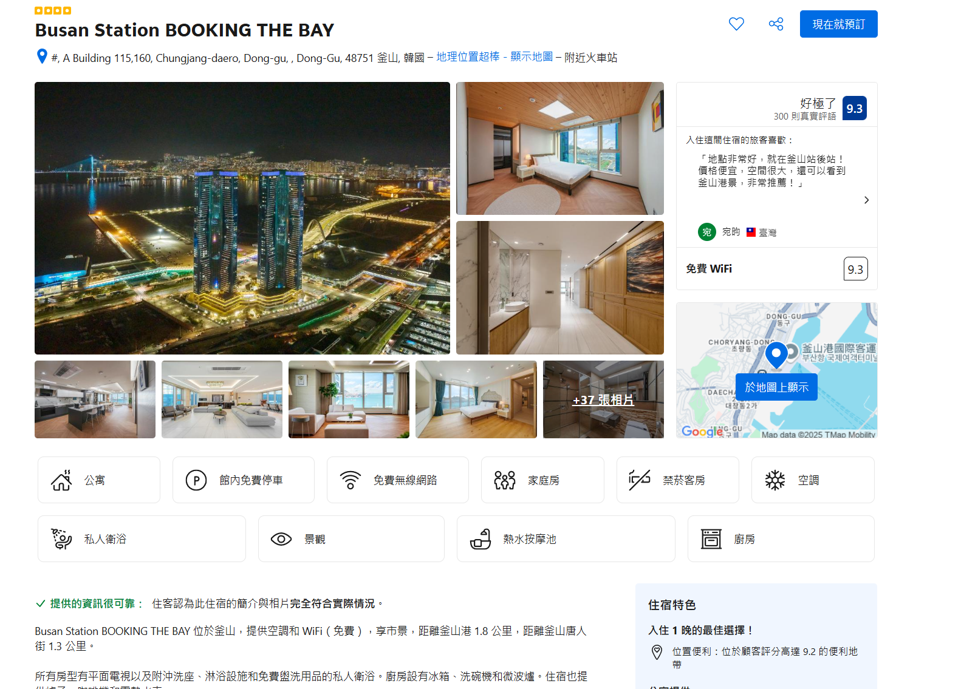Open the kitchen interior thumbnail photo
The image size is (978, 689).
(95, 399)
